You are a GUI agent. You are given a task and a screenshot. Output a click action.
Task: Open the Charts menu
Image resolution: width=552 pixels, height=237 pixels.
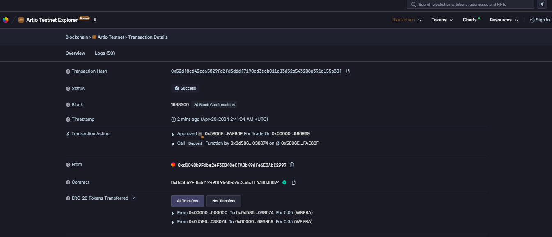471,20
